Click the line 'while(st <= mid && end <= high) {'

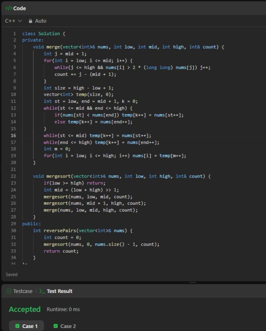point(88,108)
